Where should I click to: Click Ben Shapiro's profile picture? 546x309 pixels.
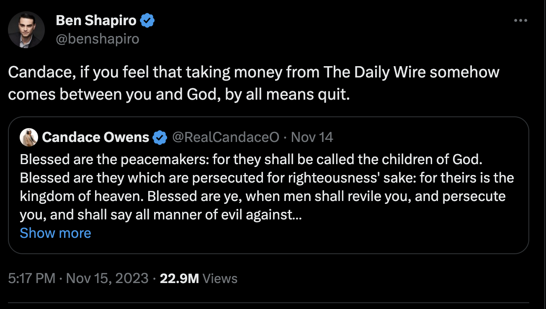click(x=26, y=30)
